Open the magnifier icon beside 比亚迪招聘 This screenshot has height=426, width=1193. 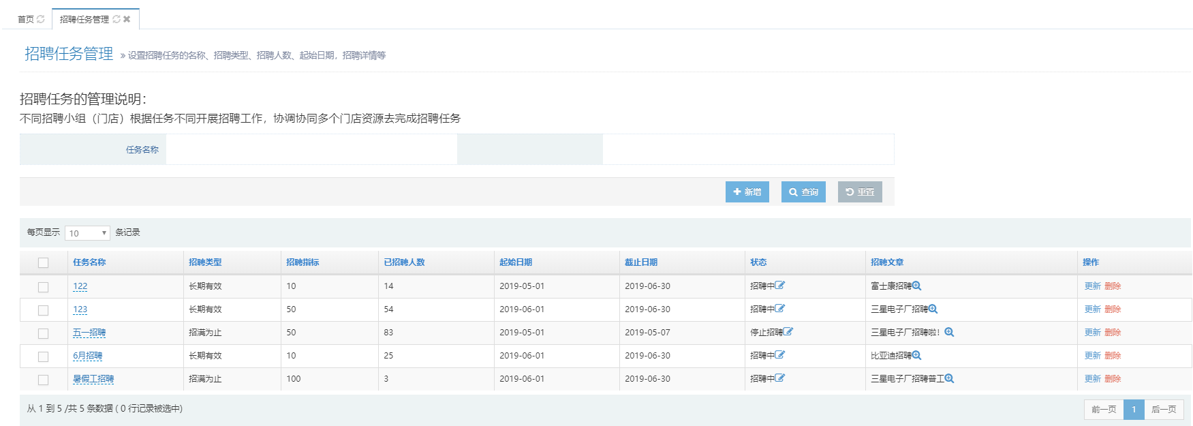tap(917, 356)
